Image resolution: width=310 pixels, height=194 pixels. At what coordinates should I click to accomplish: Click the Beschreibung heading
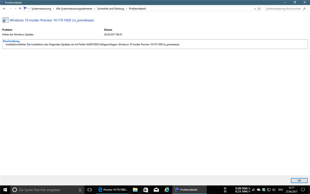click(x=11, y=41)
